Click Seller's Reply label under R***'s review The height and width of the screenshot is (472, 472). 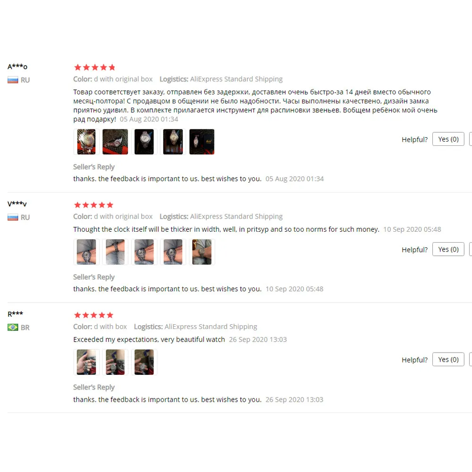(x=94, y=387)
